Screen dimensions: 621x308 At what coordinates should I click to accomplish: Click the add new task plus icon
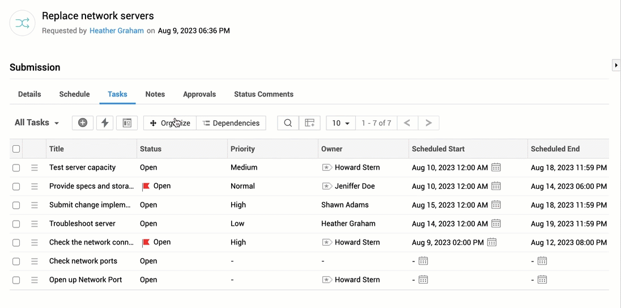[x=82, y=123]
